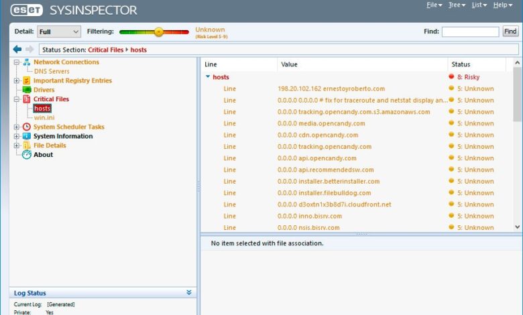Collapse the Critical Files tree node
The image size is (523, 315).
tap(16, 99)
